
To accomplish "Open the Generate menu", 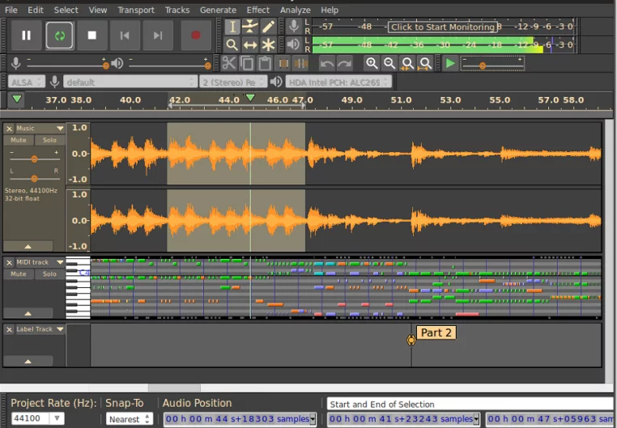I will 218,10.
